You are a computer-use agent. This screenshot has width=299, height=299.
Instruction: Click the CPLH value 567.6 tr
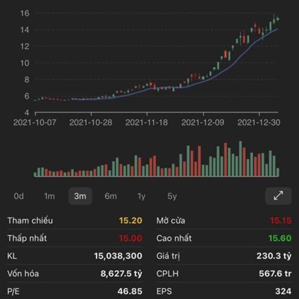click(275, 274)
